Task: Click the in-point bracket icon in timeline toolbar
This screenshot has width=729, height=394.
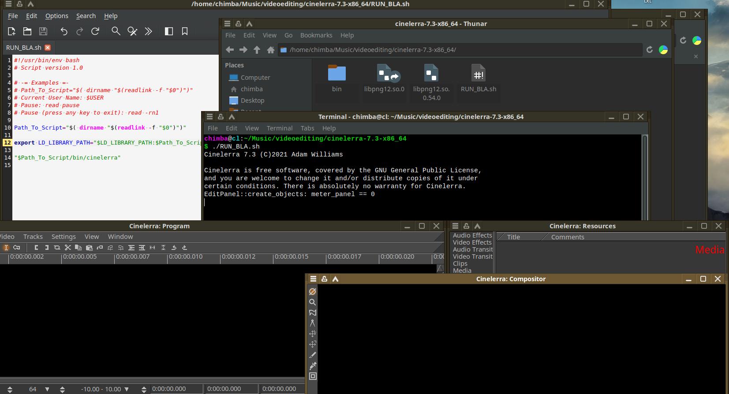Action: (x=36, y=248)
